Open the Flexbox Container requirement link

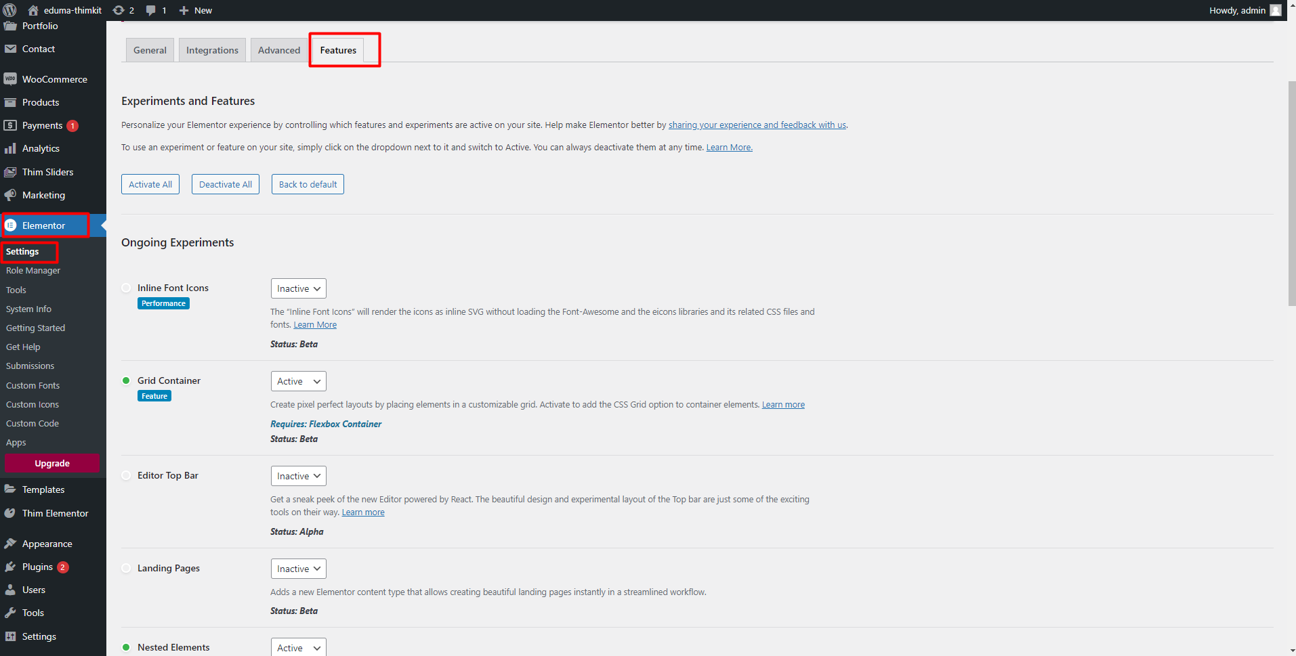346,424
